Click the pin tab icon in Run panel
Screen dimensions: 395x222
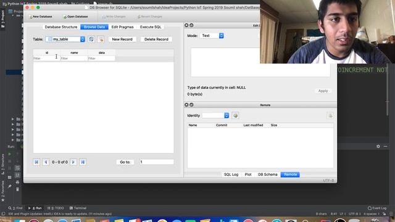(10, 186)
